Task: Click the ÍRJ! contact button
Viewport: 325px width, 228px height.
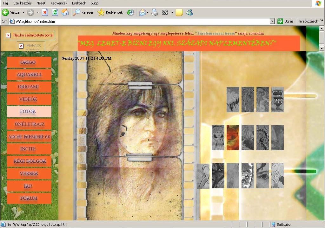Action: click(x=29, y=186)
